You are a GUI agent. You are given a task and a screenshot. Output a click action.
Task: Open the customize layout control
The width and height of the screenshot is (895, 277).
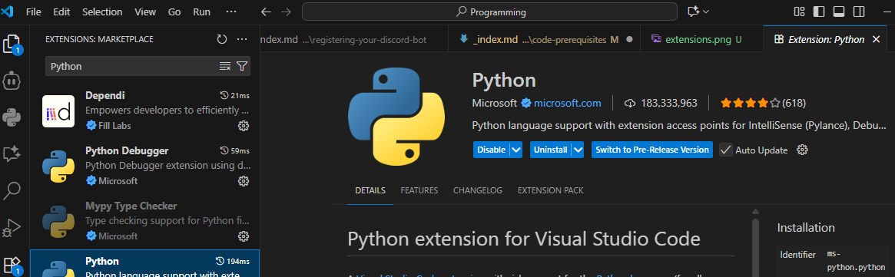tap(799, 12)
